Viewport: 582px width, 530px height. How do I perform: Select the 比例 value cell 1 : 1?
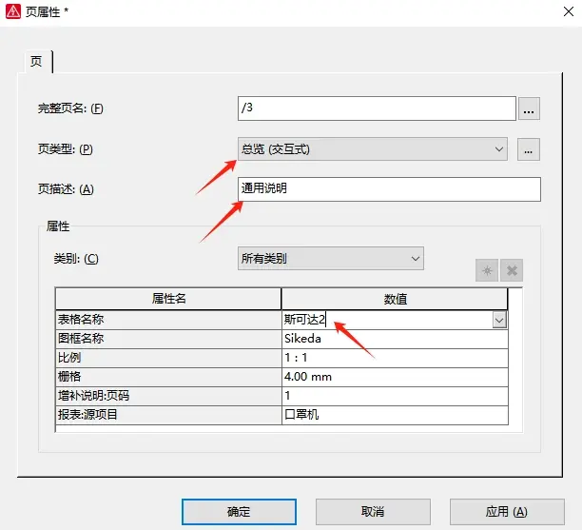395,358
